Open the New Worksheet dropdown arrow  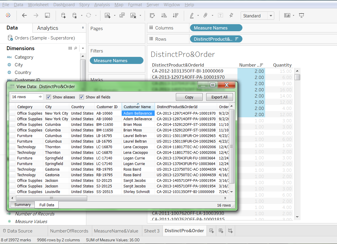(115, 16)
